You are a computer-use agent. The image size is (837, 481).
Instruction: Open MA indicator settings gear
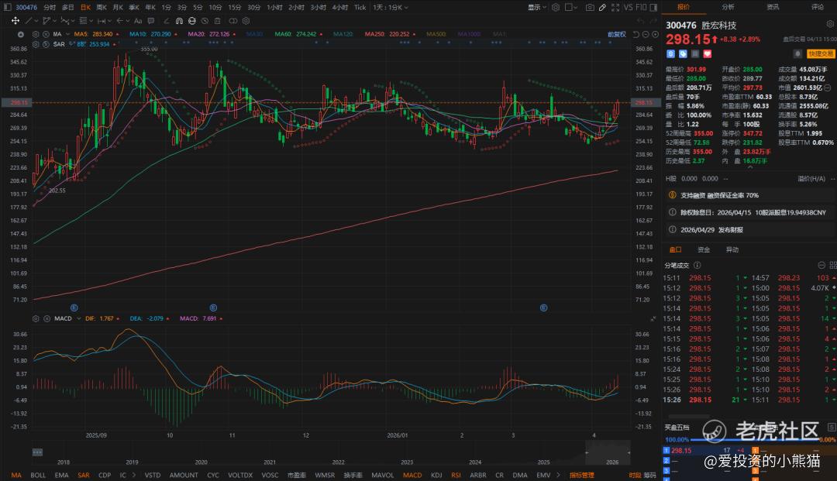[36, 34]
